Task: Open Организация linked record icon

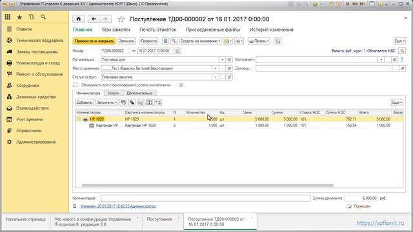Action: (229, 60)
